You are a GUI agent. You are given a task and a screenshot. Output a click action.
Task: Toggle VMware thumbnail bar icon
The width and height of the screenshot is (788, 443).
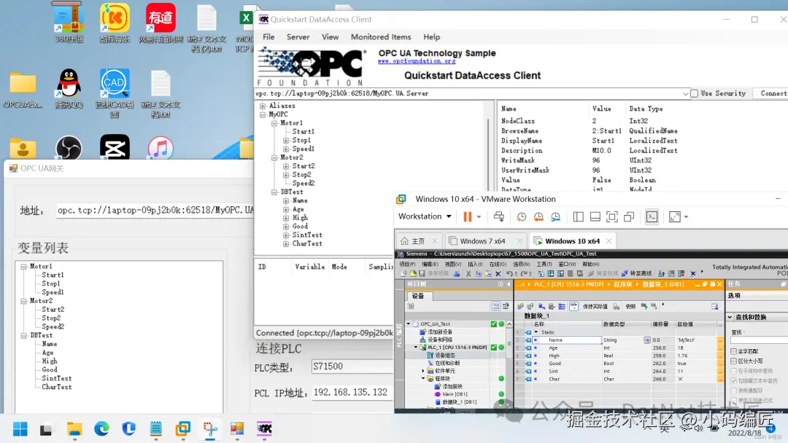(595, 216)
